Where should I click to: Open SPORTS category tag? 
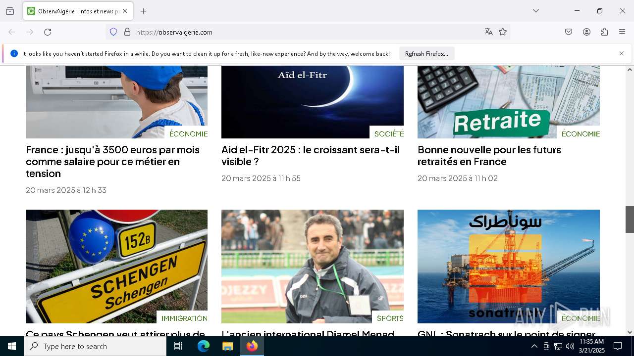390,318
